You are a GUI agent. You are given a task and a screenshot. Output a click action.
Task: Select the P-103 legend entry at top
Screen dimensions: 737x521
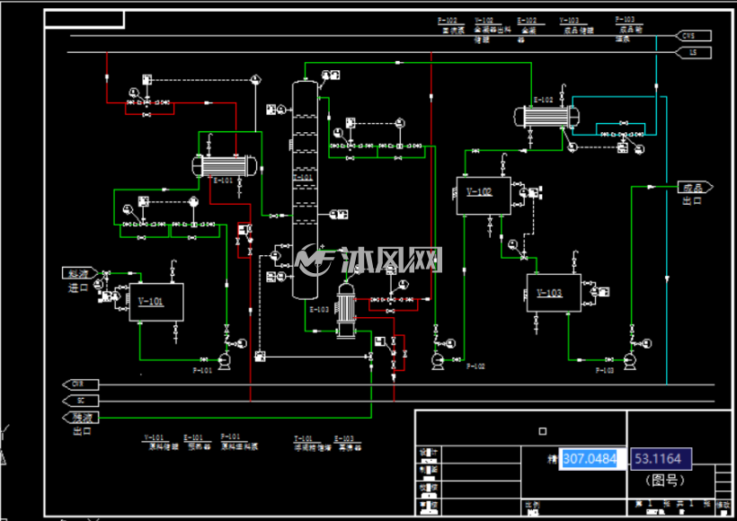629,29
